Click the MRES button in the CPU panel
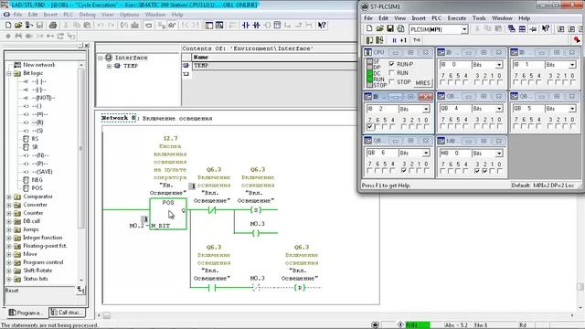The width and height of the screenshot is (585, 329). point(422,83)
